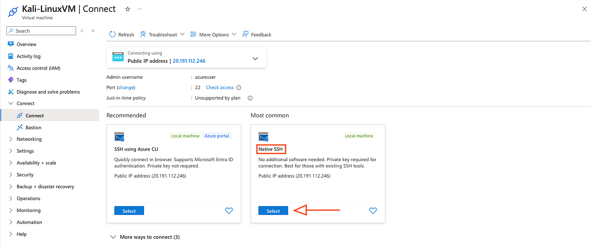Favorite the Native SSH card heart

tap(373, 211)
